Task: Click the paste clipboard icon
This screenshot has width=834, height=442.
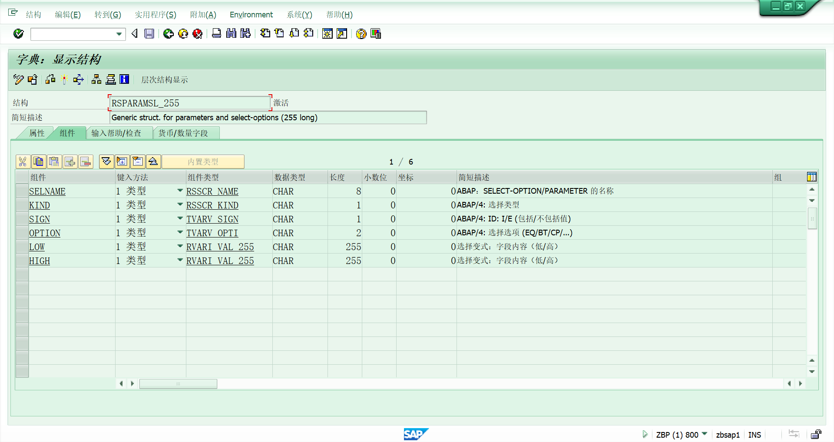Action: (x=55, y=162)
